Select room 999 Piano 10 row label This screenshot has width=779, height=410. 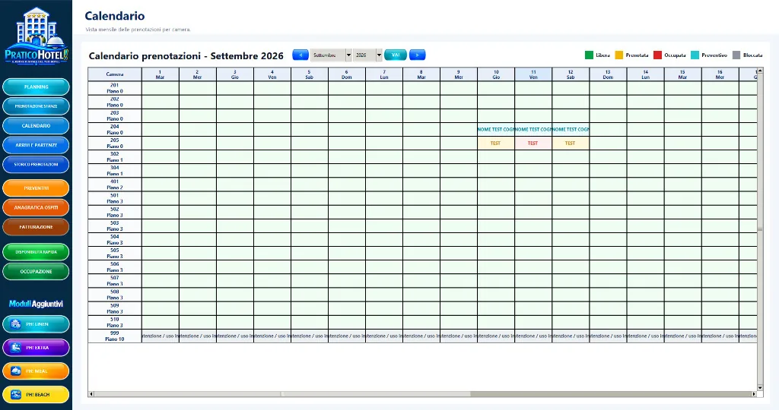(x=115, y=336)
